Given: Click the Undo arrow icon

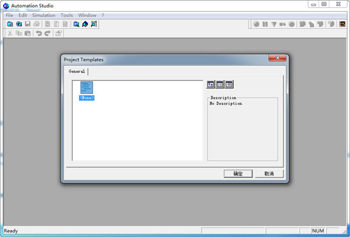Looking at the screenshot, I should coord(39,33).
